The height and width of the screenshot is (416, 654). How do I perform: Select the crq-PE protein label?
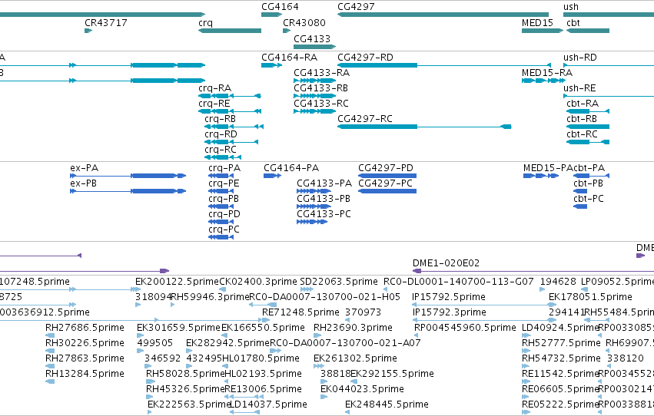click(224, 183)
